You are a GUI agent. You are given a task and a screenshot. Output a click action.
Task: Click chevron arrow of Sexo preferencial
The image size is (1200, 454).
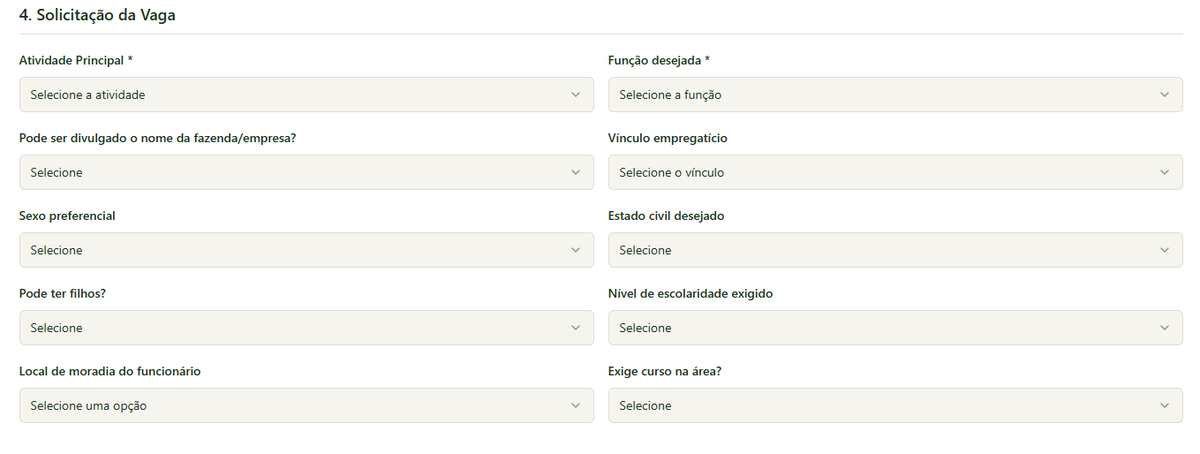point(576,250)
